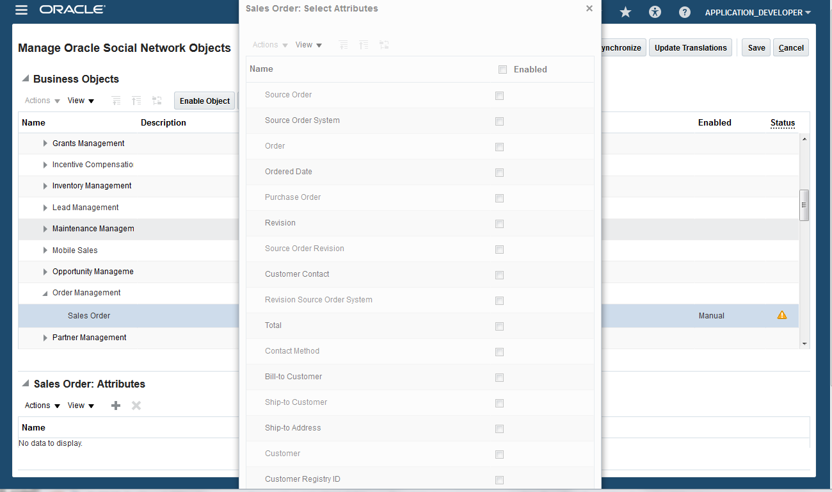The height and width of the screenshot is (492, 832).
Task: Expand the Partner Management node
Action: coord(45,338)
